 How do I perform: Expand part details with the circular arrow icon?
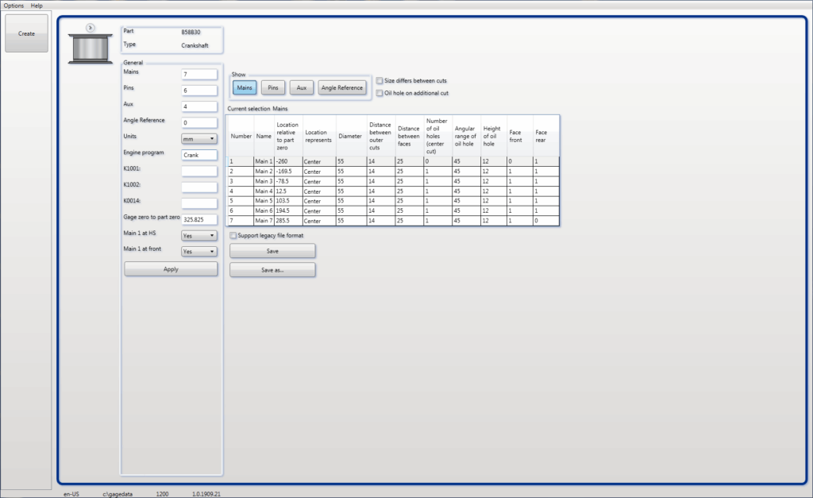tap(90, 27)
